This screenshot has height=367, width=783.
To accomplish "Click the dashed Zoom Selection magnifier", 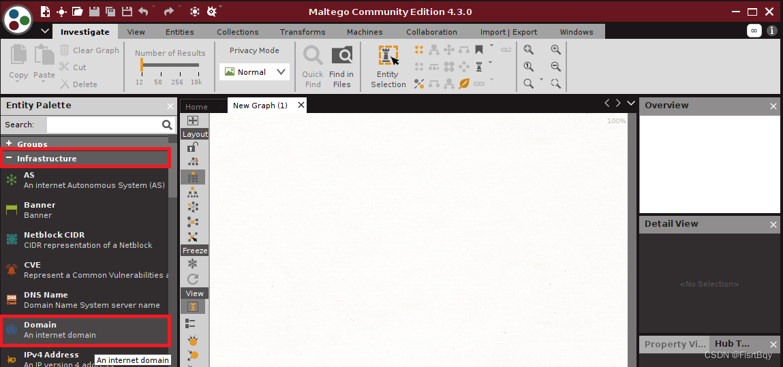I will point(555,83).
